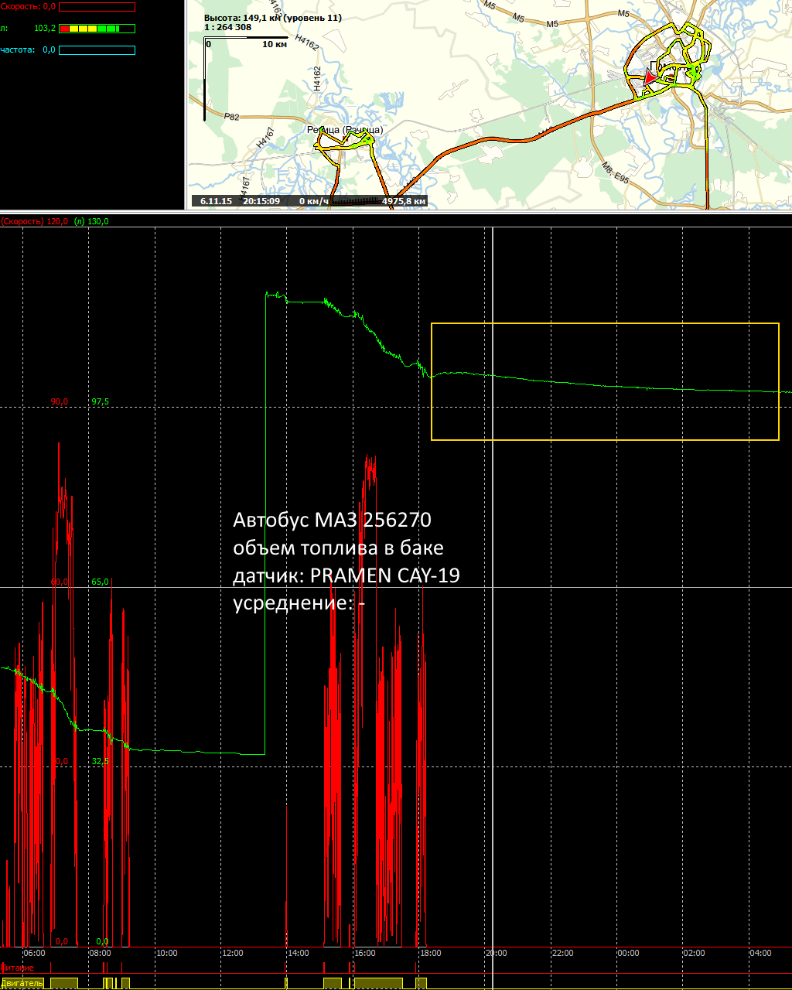Click the time 20:15:09 in map status bar

[261, 201]
